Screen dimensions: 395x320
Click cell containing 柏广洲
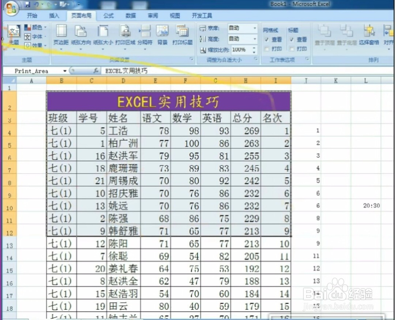pyautogui.click(x=123, y=143)
